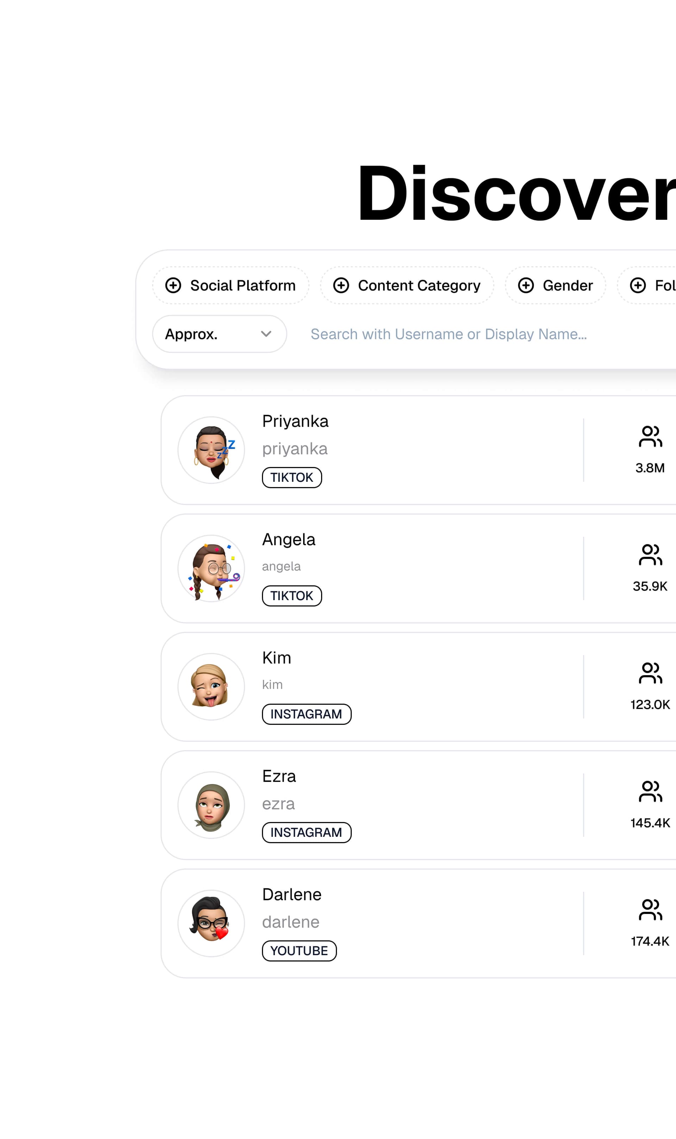Image resolution: width=676 pixels, height=1139 pixels.
Task: Click the 145.4K follower count
Action: 651,823
